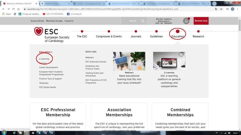Bookmark this page with the star icon

221,9
